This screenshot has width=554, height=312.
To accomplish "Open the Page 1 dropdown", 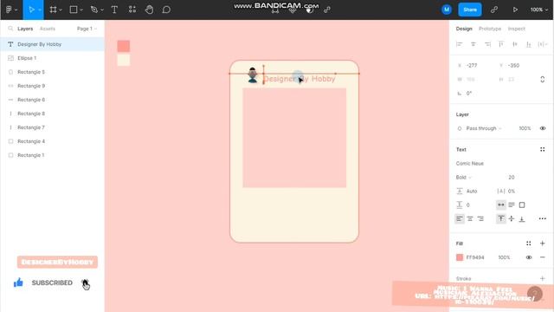I will click(x=87, y=29).
